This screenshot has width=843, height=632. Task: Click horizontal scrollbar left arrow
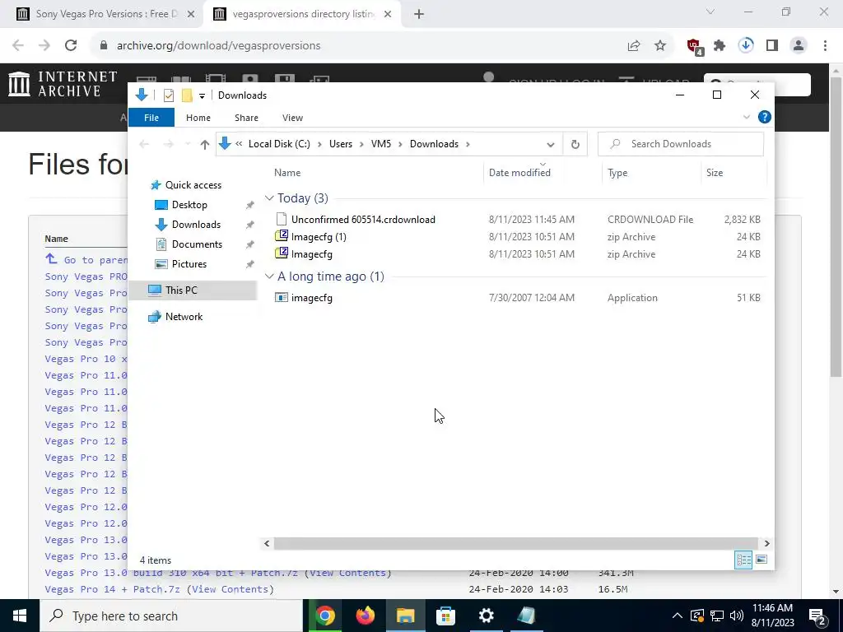pyautogui.click(x=267, y=543)
